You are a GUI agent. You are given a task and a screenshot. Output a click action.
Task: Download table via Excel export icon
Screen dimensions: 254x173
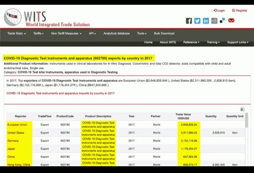point(242,109)
